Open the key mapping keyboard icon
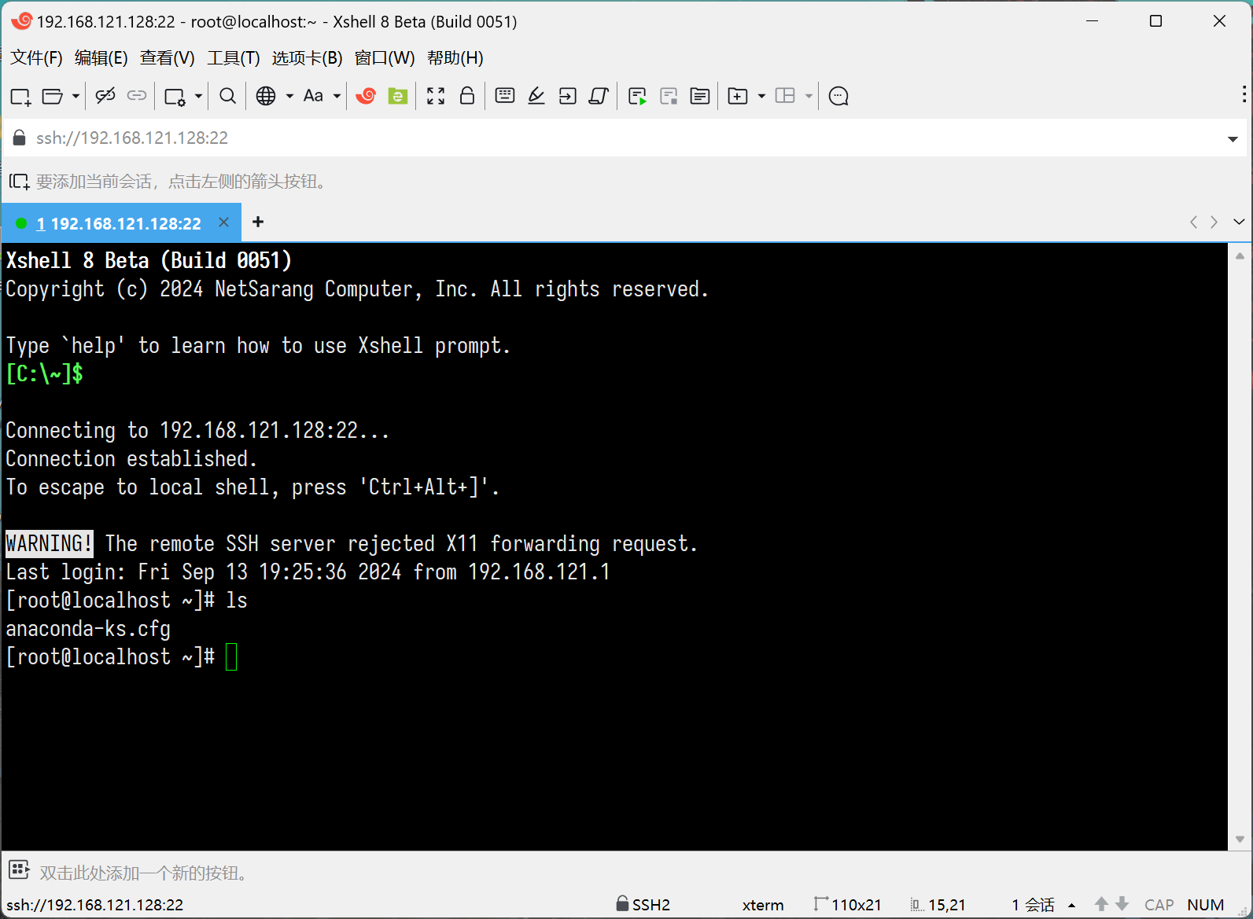The image size is (1253, 919). [x=505, y=96]
